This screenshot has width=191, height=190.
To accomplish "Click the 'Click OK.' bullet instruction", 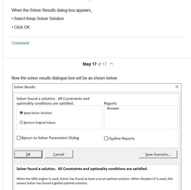I will (22, 27).
